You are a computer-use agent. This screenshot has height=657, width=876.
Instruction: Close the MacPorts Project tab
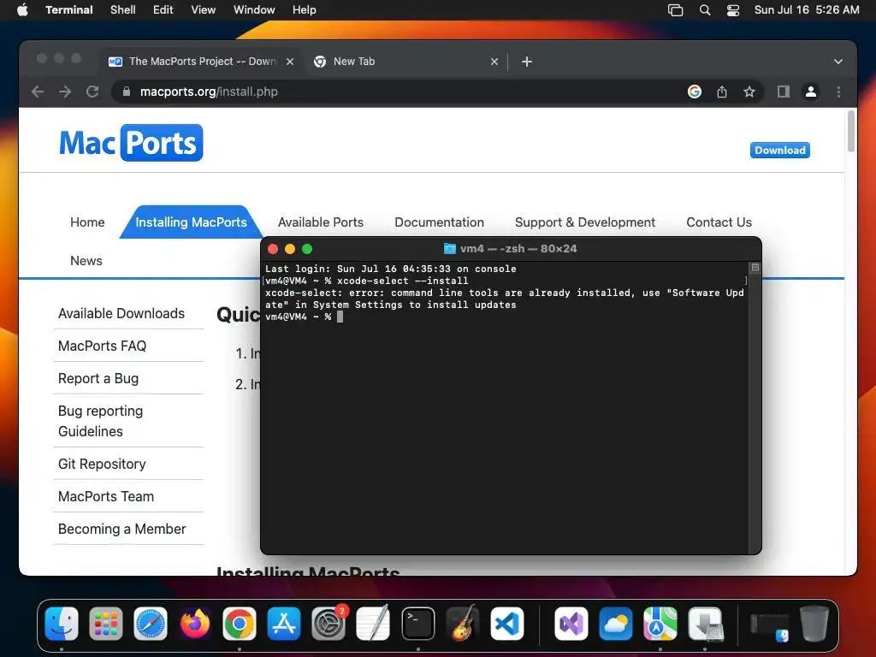(x=290, y=62)
